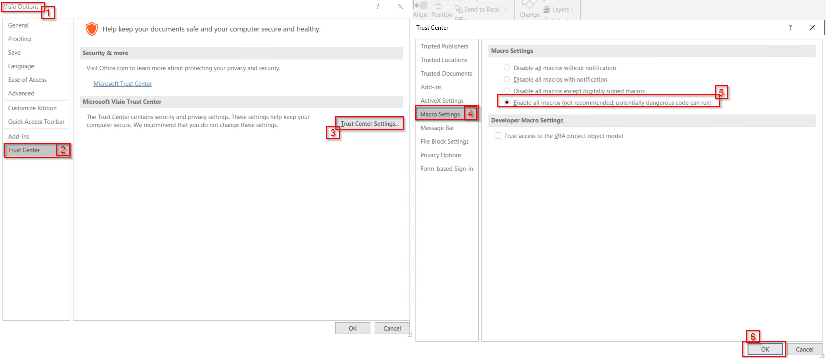Viewport: 826px width, 358px height.
Task: Expand the Layers dropdown arrow
Action: click(x=572, y=10)
